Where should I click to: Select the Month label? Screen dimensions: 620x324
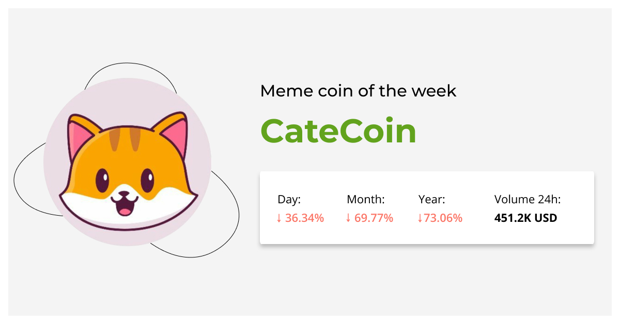pos(366,200)
